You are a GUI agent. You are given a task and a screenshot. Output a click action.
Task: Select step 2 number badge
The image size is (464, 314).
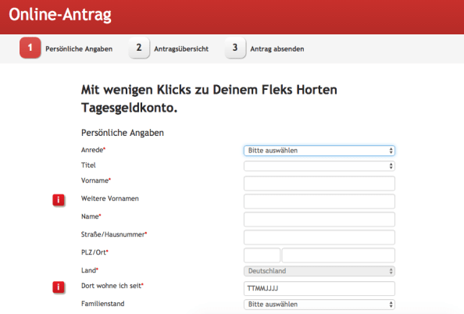[x=139, y=48]
